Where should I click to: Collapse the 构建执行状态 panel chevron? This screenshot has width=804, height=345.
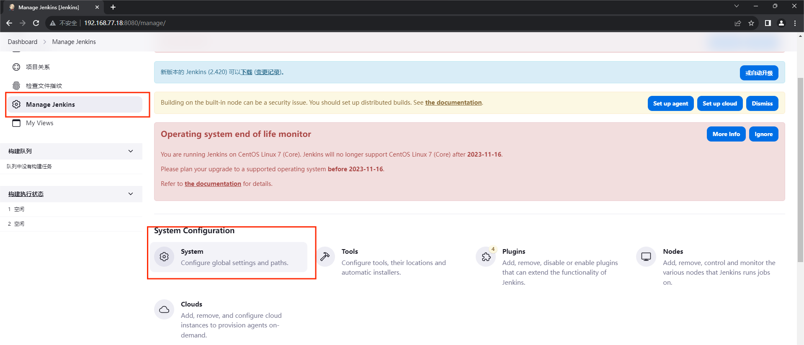click(131, 194)
